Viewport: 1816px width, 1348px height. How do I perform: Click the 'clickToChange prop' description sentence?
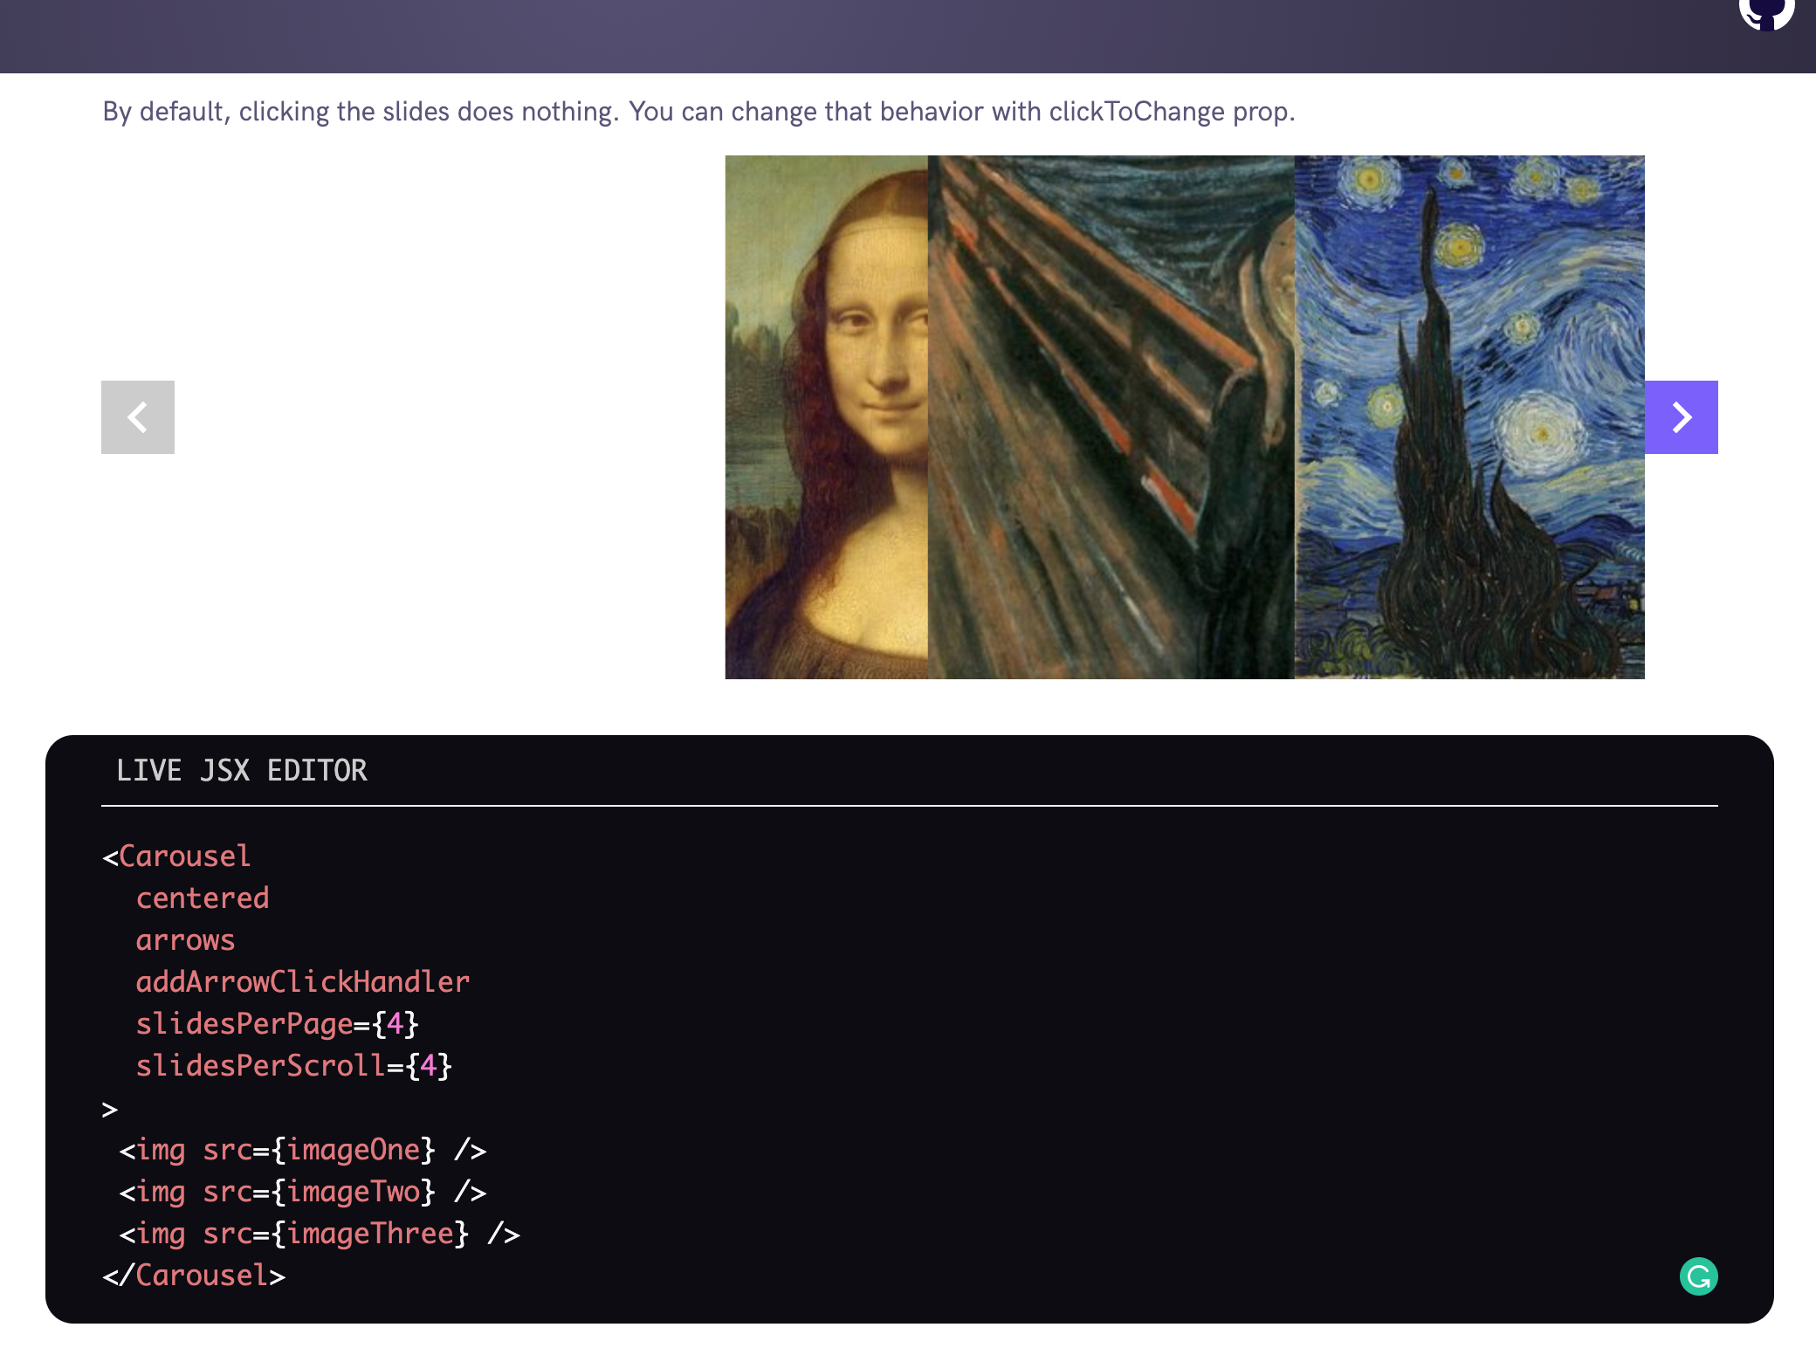[698, 112]
